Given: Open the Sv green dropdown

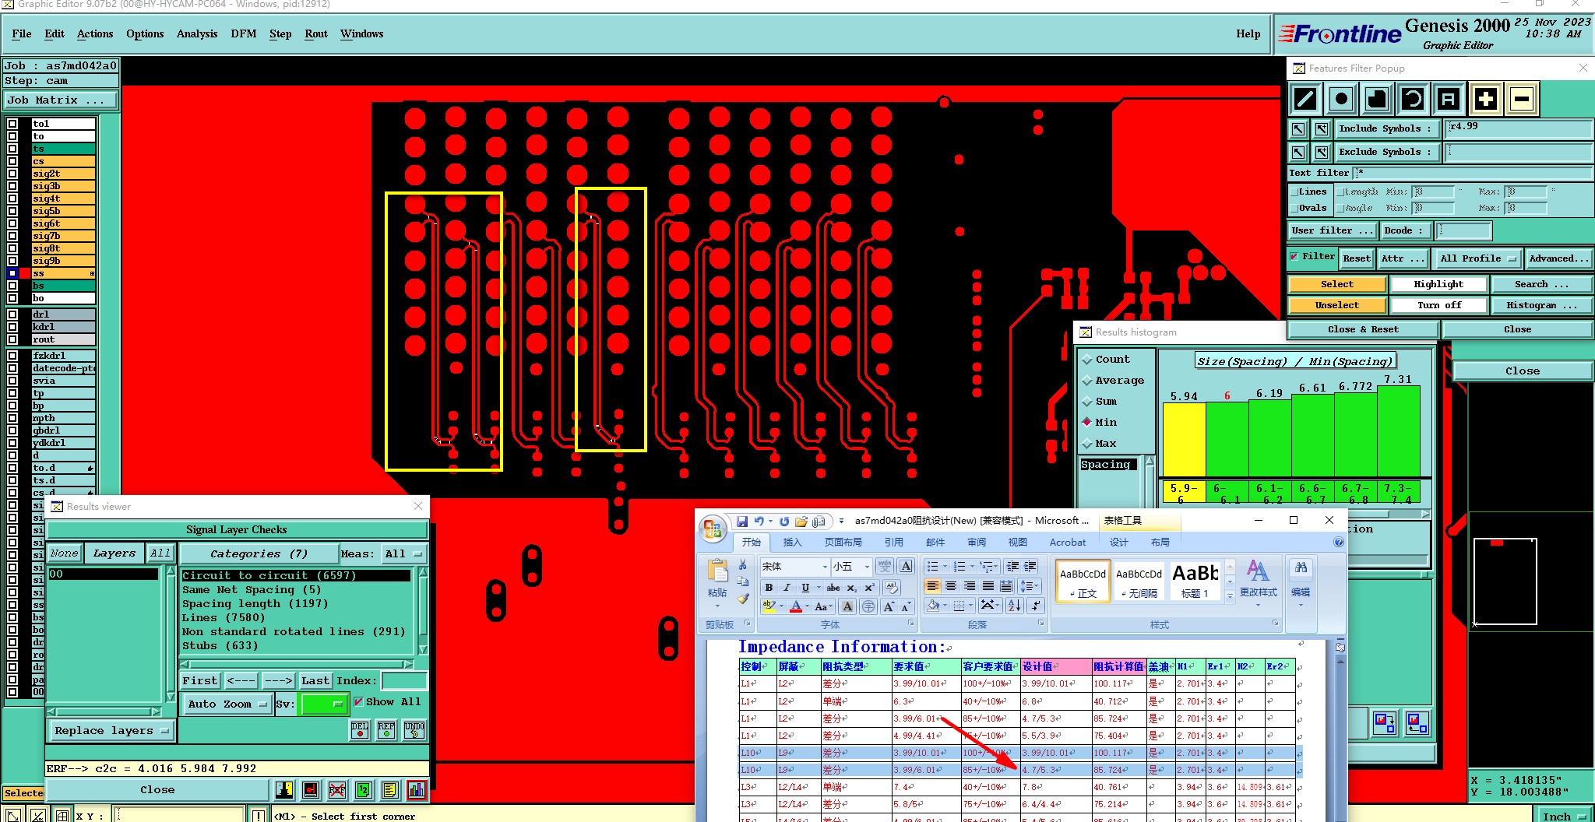Looking at the screenshot, I should (324, 704).
